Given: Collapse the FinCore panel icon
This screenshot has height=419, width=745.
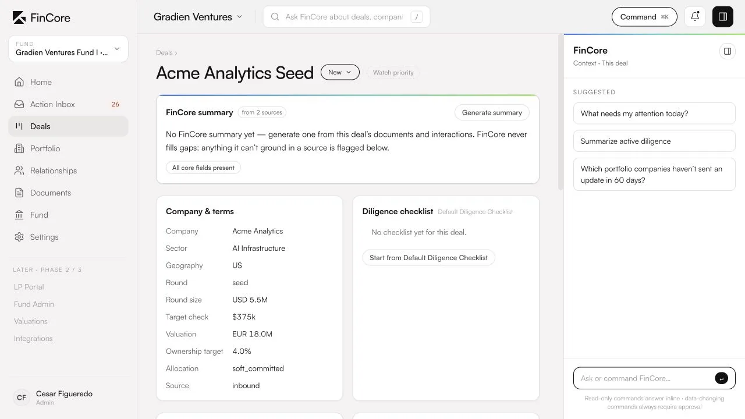Looking at the screenshot, I should [x=728, y=51].
